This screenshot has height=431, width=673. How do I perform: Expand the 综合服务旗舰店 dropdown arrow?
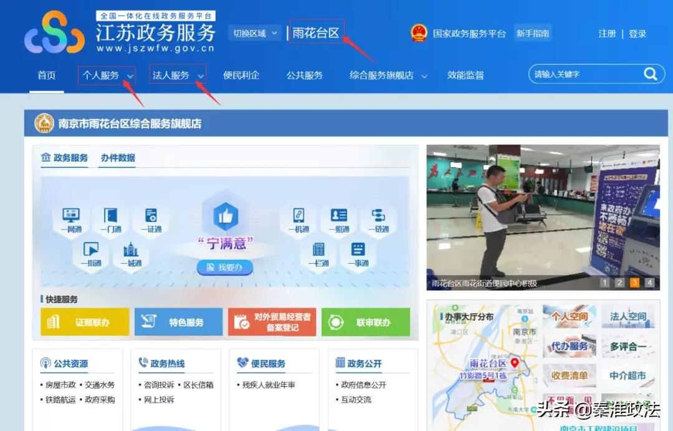tap(425, 75)
